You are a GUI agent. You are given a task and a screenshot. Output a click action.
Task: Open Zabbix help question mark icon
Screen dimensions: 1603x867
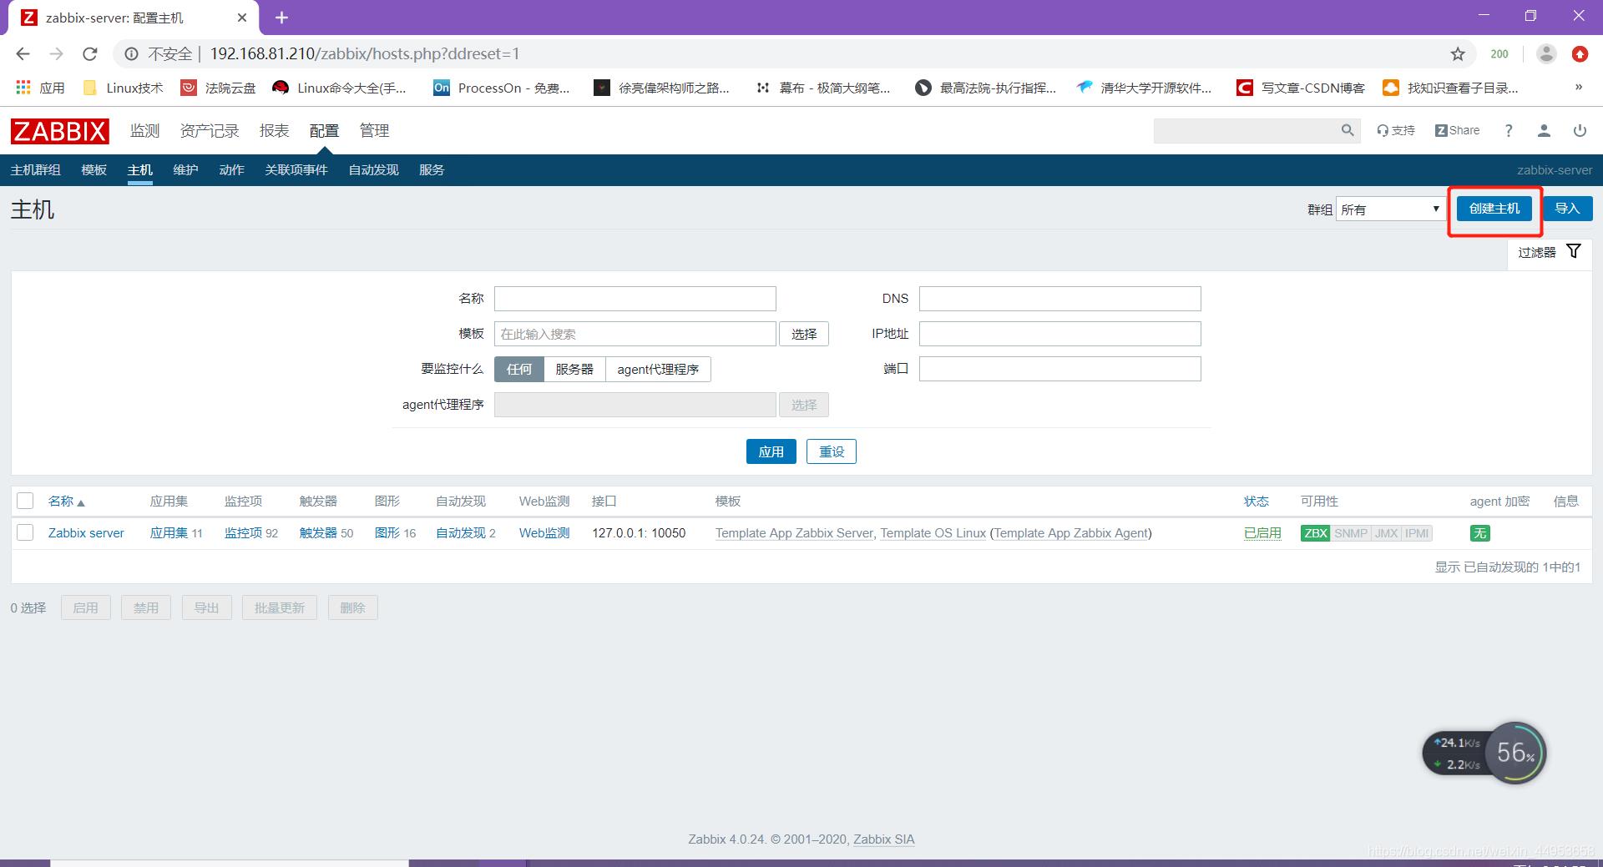tap(1509, 130)
